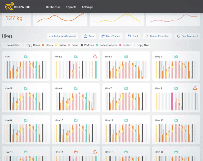The image size is (203, 161).
Task: Click the magenta Feeder legend dot
Action: [120, 45]
